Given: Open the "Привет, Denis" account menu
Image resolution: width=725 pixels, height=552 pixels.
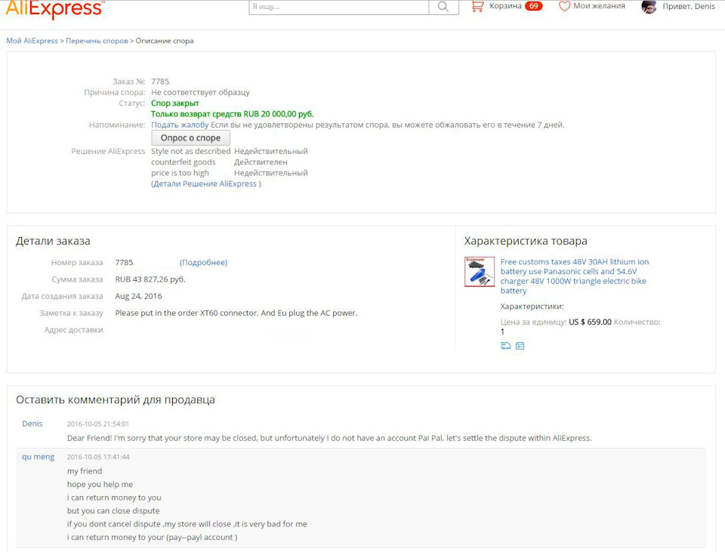Looking at the screenshot, I should point(689,7).
